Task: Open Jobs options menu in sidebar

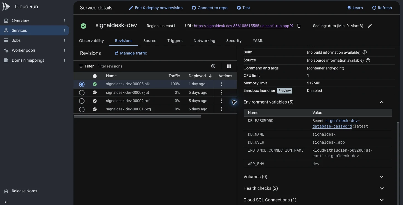Action: click(x=65, y=40)
